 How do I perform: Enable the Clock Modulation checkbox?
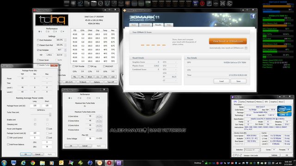click(38, 40)
